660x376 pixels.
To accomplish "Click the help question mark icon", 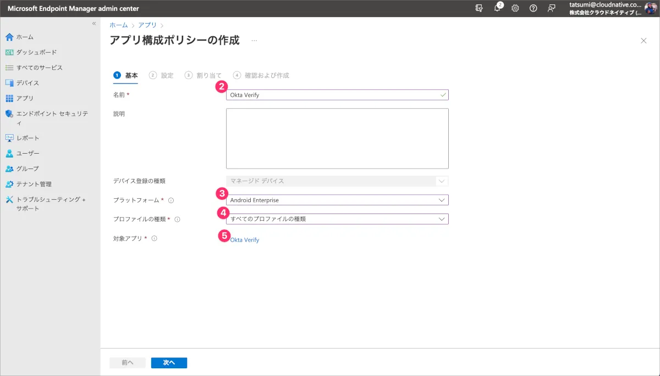I will tap(533, 8).
